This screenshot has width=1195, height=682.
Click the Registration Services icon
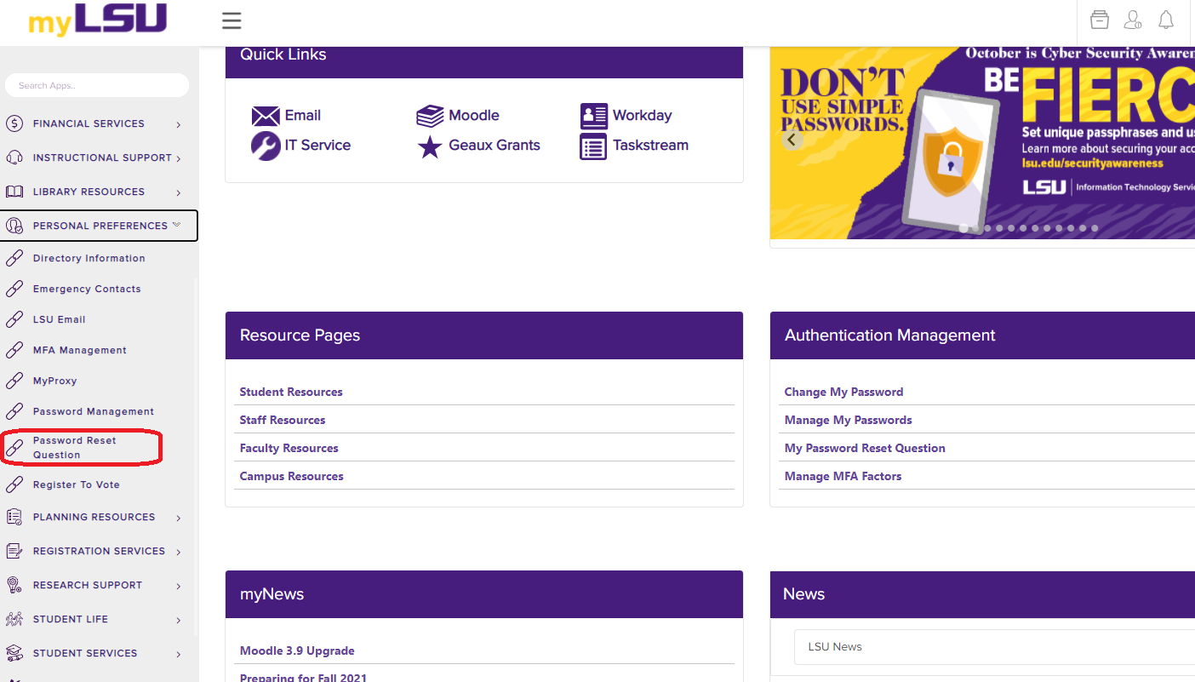(x=14, y=551)
